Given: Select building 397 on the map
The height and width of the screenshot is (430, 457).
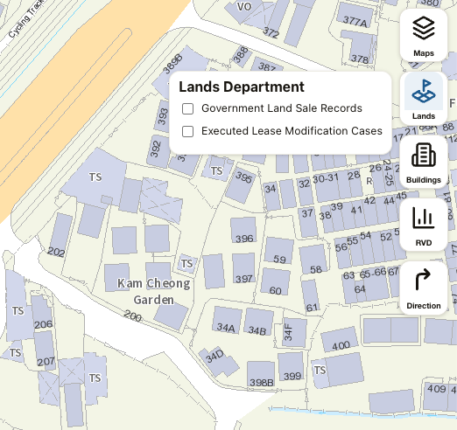Looking at the screenshot, I should [x=243, y=268].
